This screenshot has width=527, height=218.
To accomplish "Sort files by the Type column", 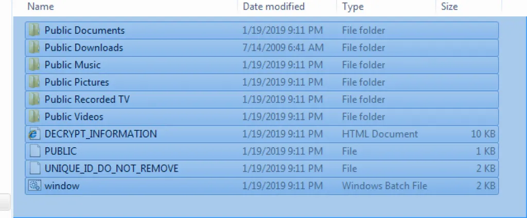I will 353,7.
